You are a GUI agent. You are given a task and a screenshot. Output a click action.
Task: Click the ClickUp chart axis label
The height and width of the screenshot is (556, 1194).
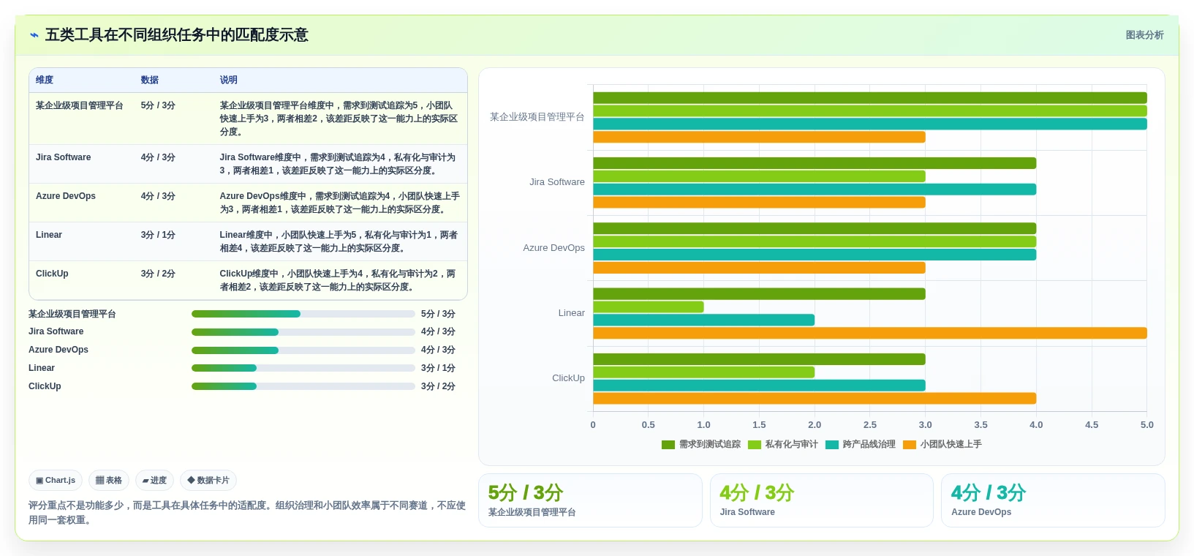click(x=568, y=378)
